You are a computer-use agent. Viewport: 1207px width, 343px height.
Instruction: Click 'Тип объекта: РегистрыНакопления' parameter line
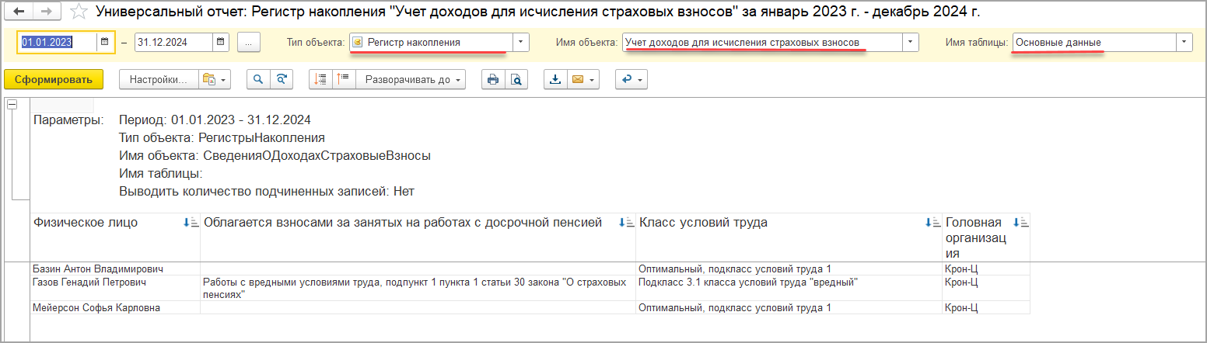pyautogui.click(x=222, y=138)
